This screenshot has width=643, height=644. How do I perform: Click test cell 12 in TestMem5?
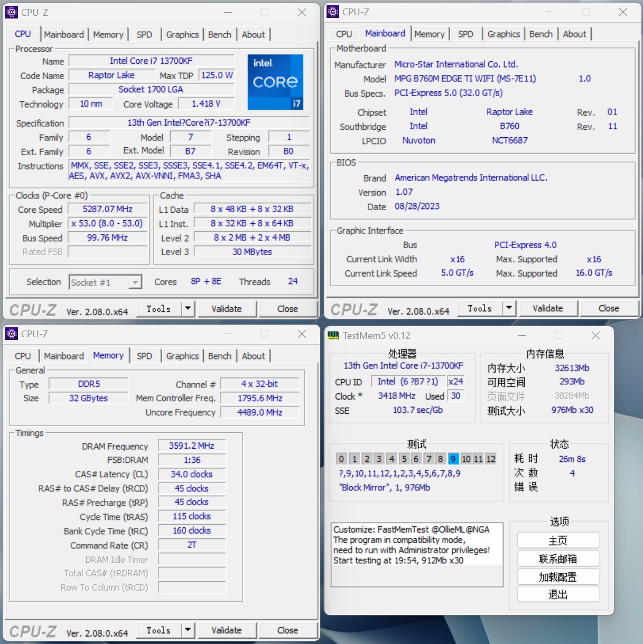click(x=491, y=459)
